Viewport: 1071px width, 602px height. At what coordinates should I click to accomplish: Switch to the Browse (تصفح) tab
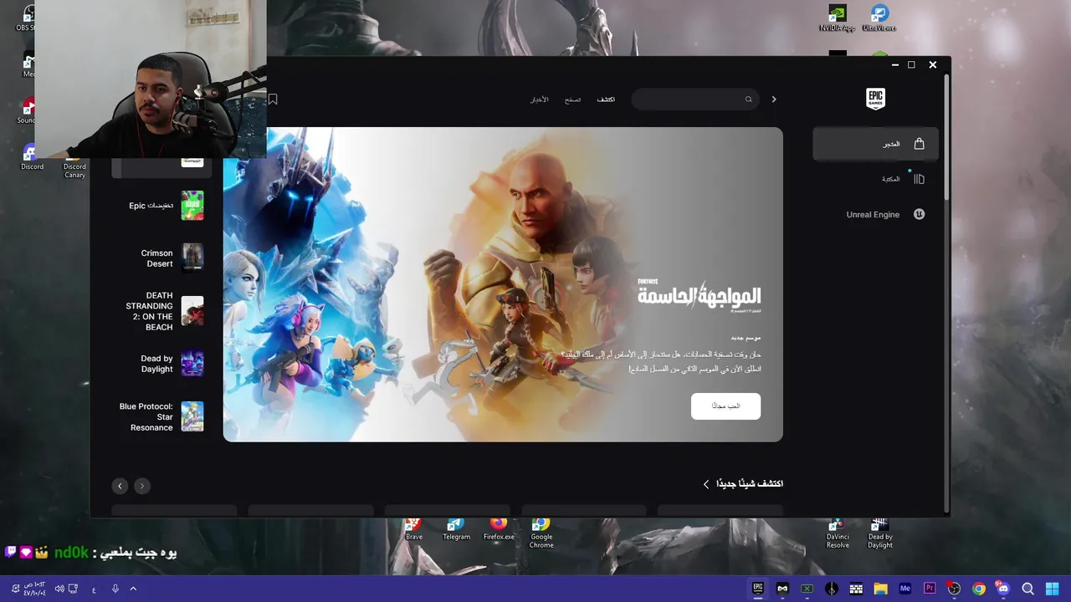[572, 99]
